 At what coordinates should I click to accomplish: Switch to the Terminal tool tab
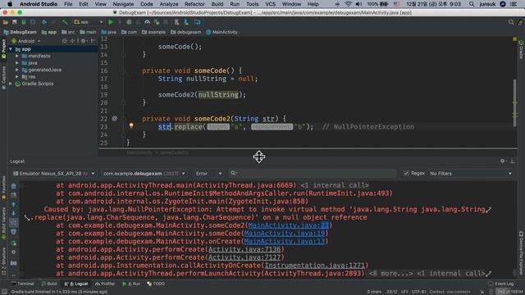pyautogui.click(x=22, y=284)
